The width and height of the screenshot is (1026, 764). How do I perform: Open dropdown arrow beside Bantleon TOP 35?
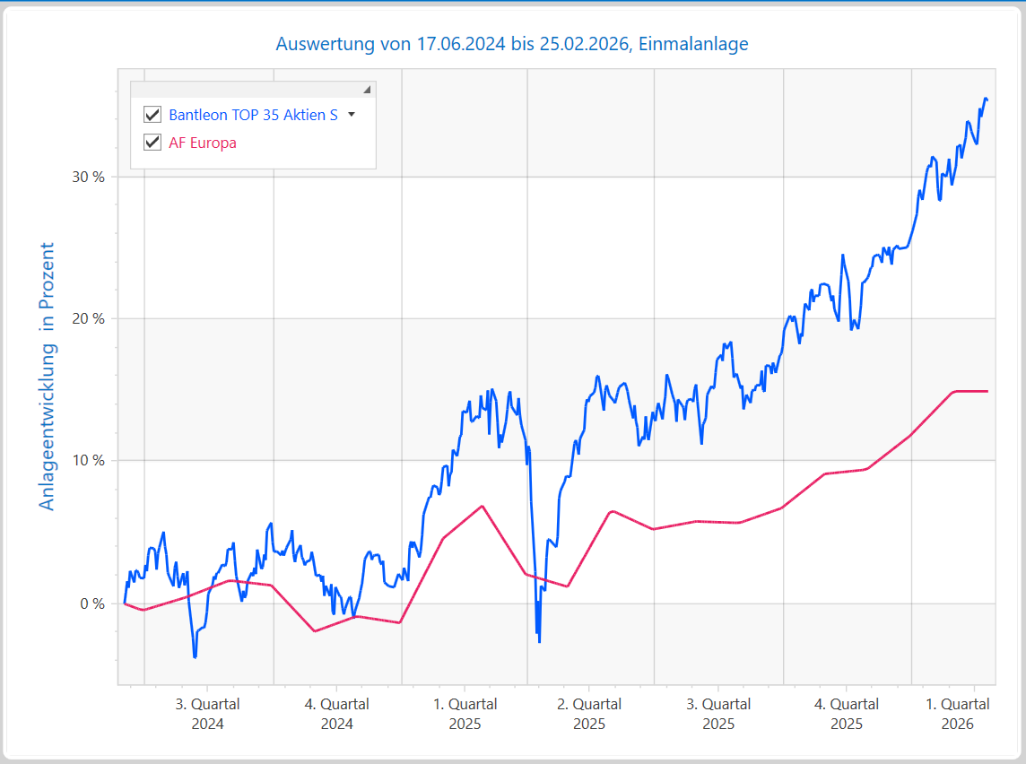pyautogui.click(x=352, y=115)
